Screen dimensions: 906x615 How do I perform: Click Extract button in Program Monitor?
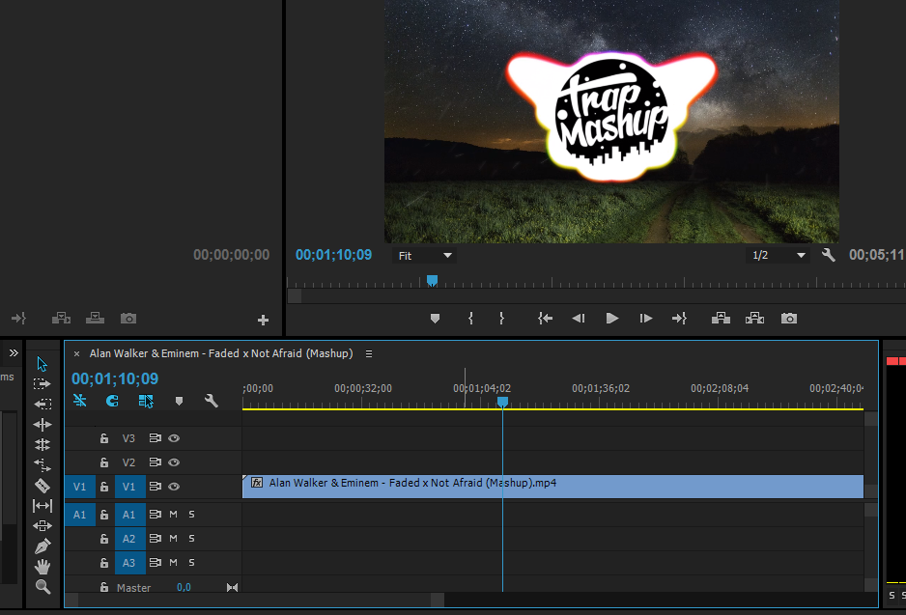754,319
